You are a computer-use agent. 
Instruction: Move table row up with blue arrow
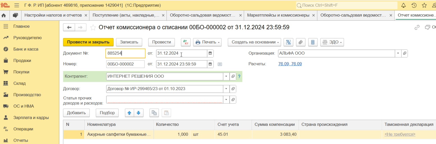pyautogui.click(x=129, y=113)
